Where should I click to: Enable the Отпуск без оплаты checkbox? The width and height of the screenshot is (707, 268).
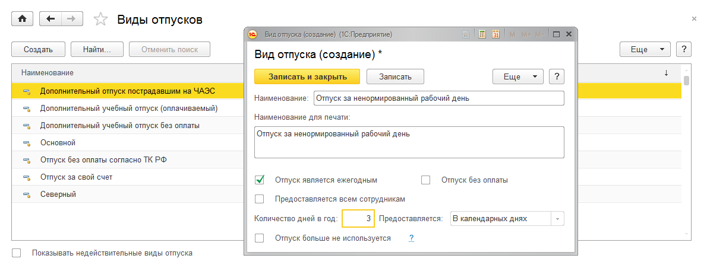[x=425, y=180]
